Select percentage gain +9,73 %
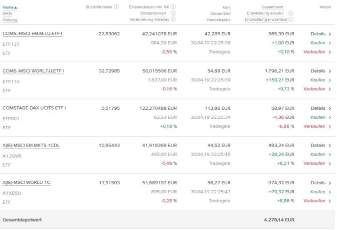 pyautogui.click(x=286, y=89)
